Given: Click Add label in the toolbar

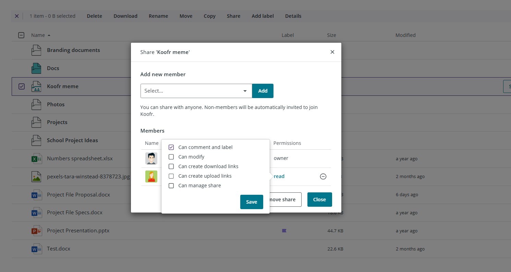Looking at the screenshot, I should click(x=263, y=16).
